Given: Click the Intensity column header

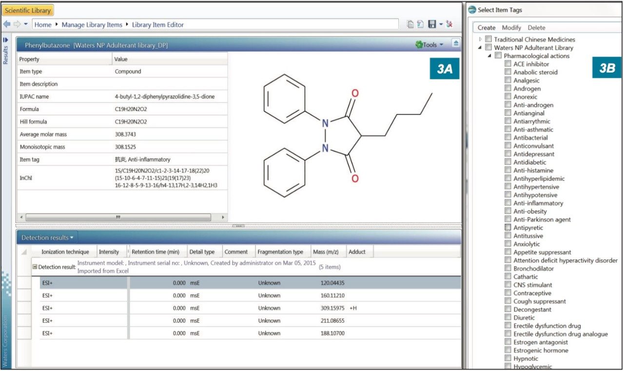Looking at the screenshot, I should pos(112,252).
